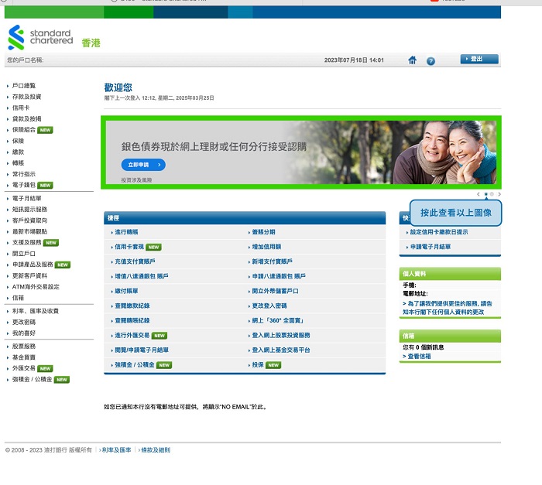This screenshot has width=542, height=485.
Task: Open 信用卡 in the sidebar menu
Action: tap(21, 108)
